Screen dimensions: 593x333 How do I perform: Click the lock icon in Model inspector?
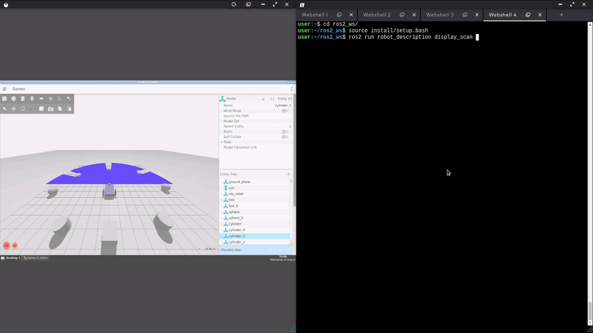pyautogui.click(x=263, y=99)
